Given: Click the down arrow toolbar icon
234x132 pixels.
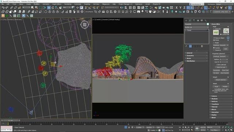Looking at the screenshot, I should [x=167, y=12].
